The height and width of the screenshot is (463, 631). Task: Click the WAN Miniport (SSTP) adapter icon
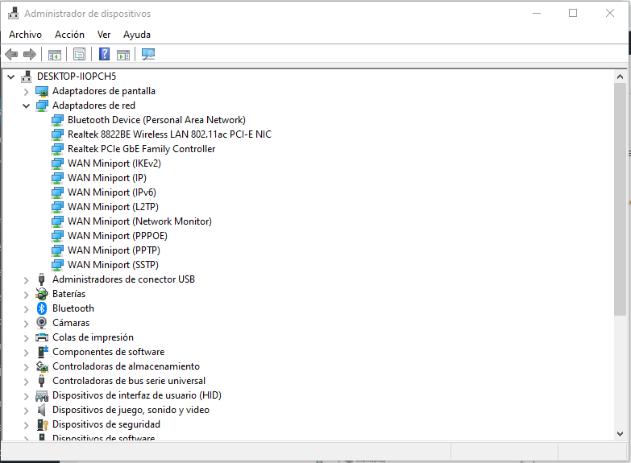pyautogui.click(x=57, y=265)
